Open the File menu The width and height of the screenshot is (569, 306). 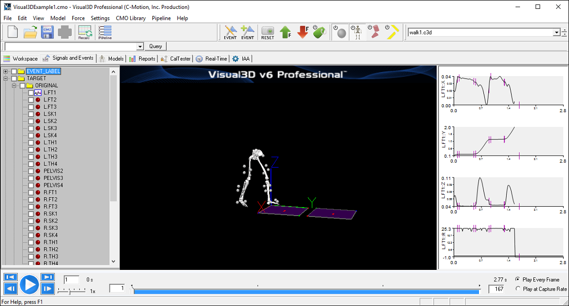tap(7, 18)
